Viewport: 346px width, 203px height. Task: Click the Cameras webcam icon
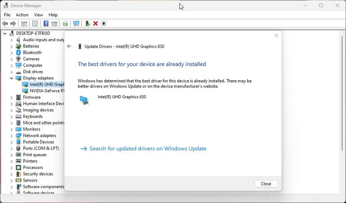(x=18, y=59)
